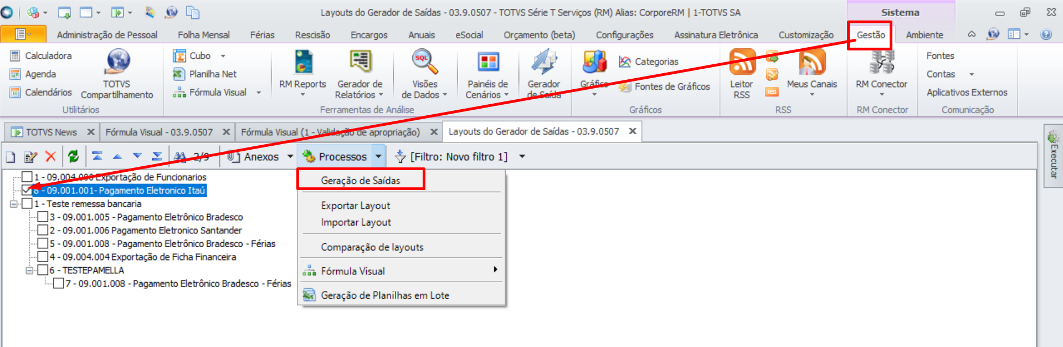The height and width of the screenshot is (347, 1063).
Task: Check the TESTEPAMELLA checkbox
Action: click(x=43, y=270)
